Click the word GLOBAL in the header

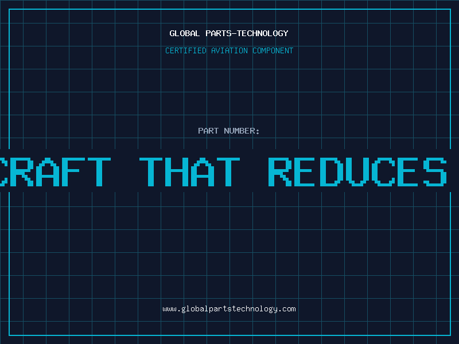point(184,33)
